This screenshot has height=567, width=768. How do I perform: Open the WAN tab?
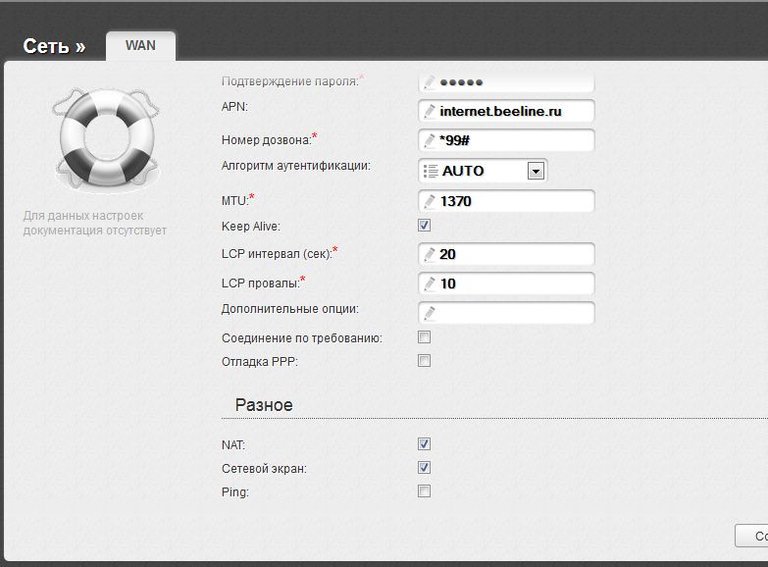(140, 45)
